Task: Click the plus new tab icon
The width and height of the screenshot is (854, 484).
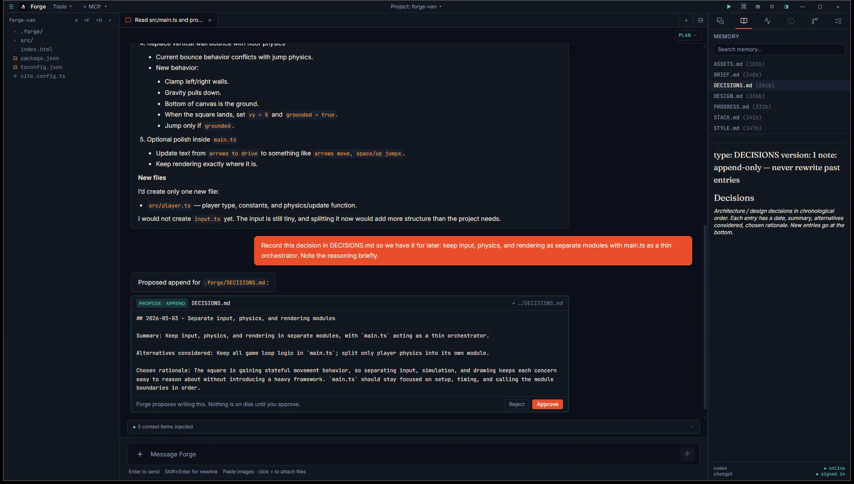Action: tap(686, 20)
